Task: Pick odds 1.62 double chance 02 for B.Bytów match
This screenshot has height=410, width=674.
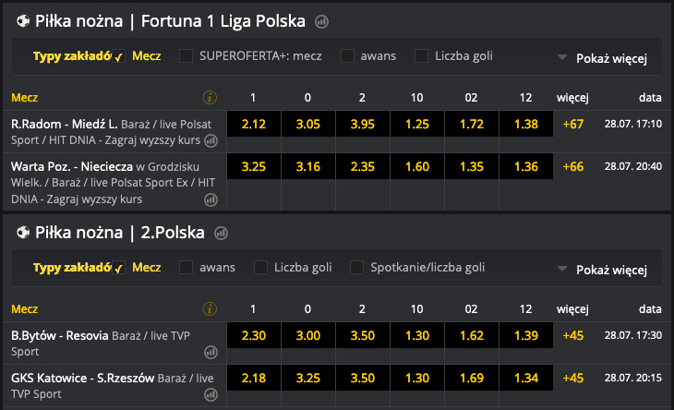Action: tap(473, 336)
